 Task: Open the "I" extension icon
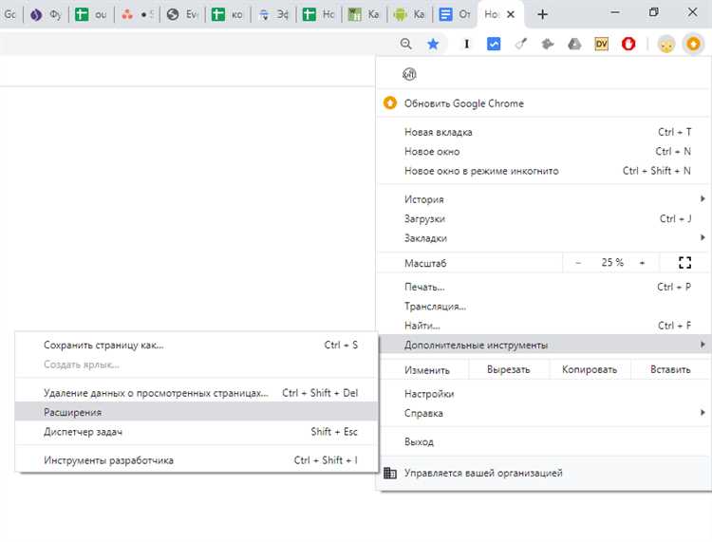[466, 44]
